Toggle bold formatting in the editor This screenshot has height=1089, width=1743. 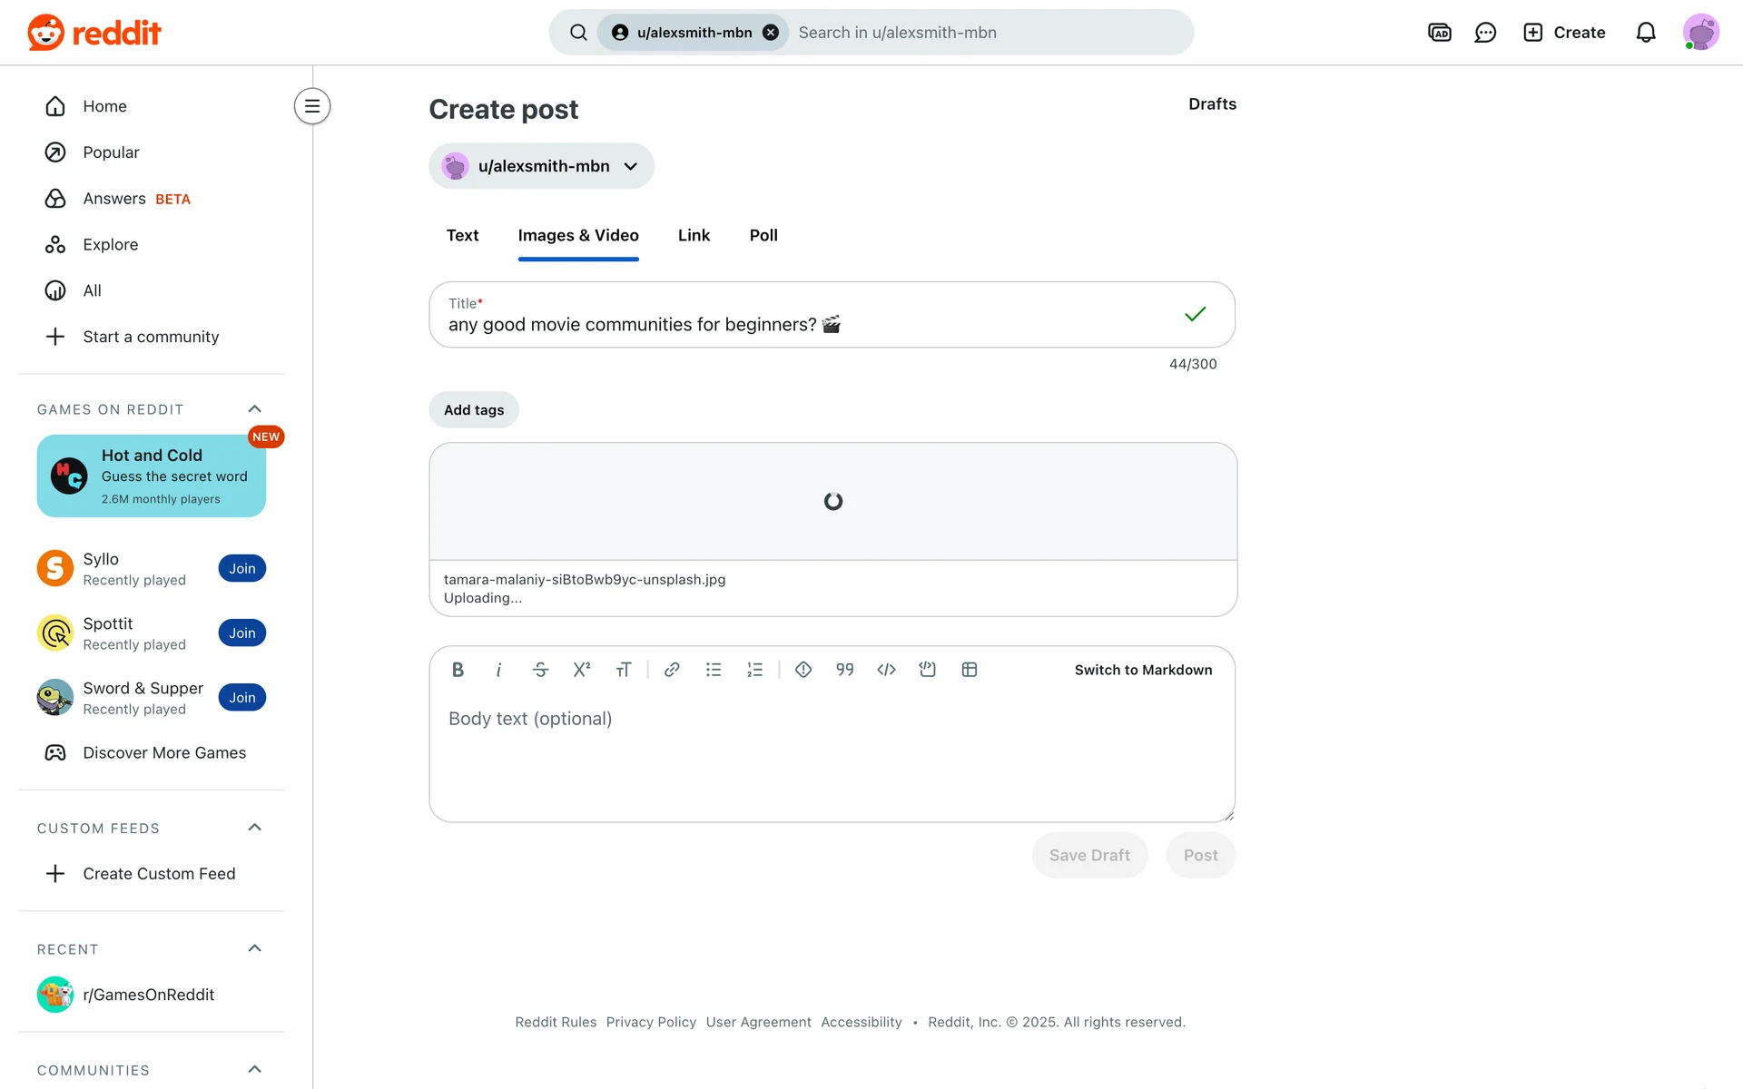[458, 670]
